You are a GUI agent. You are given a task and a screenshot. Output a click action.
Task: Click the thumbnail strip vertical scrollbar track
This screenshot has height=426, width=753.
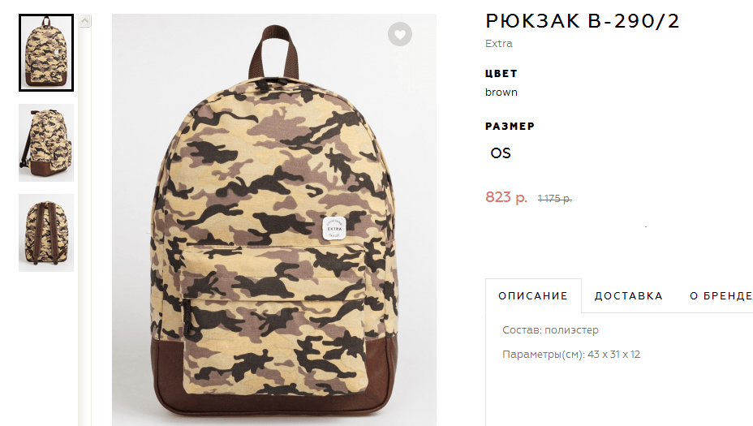point(85,226)
